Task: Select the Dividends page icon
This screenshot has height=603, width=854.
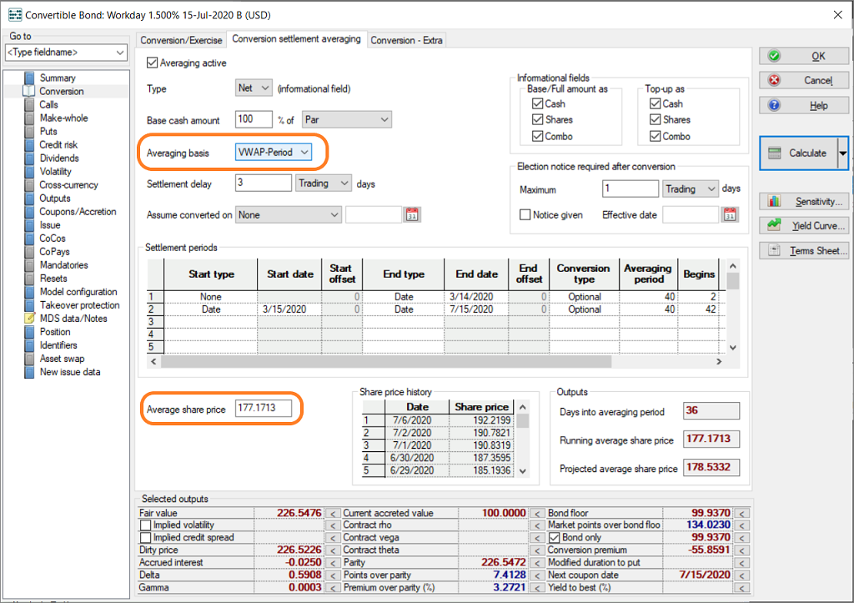Action: 29,158
